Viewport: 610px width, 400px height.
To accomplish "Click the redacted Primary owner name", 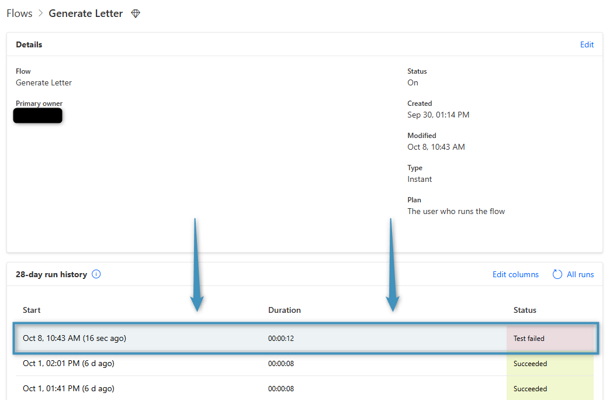I will tap(38, 116).
